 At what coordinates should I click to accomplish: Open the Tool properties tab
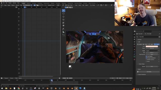(134, 34)
